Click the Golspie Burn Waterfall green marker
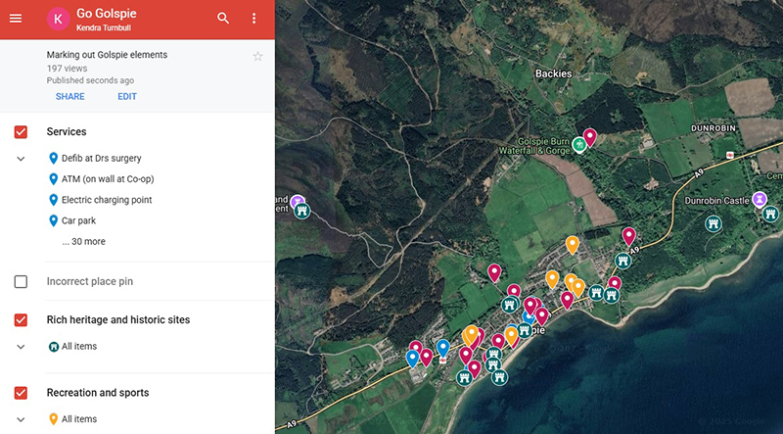This screenshot has height=434, width=783. [579, 144]
